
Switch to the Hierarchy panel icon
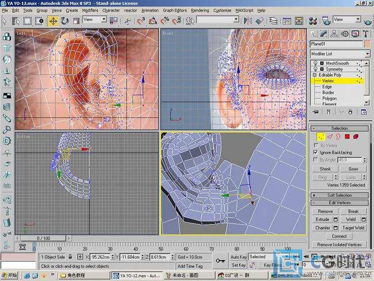(334, 34)
